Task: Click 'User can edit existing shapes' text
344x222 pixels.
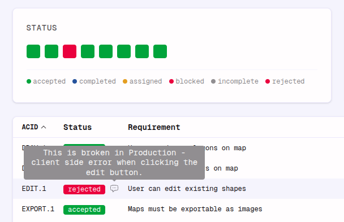Action: point(187,189)
